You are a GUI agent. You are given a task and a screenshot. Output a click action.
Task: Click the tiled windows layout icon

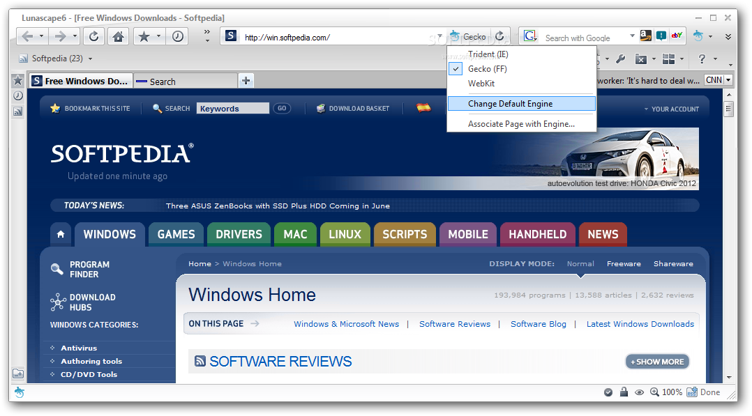(x=668, y=59)
